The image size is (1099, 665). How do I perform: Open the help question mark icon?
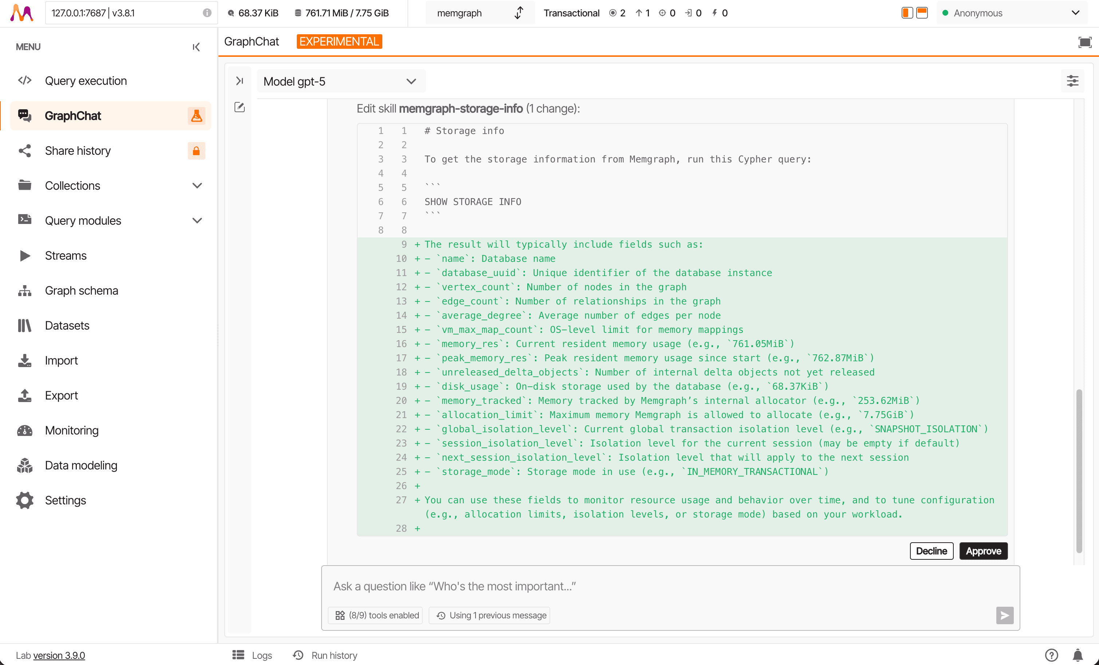click(1051, 655)
